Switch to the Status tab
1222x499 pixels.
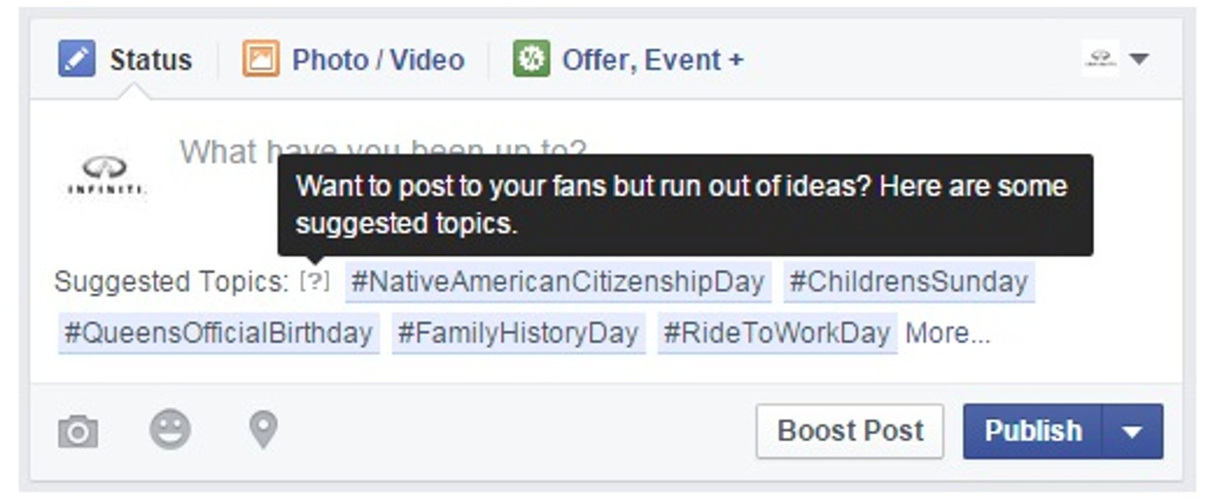point(151,60)
